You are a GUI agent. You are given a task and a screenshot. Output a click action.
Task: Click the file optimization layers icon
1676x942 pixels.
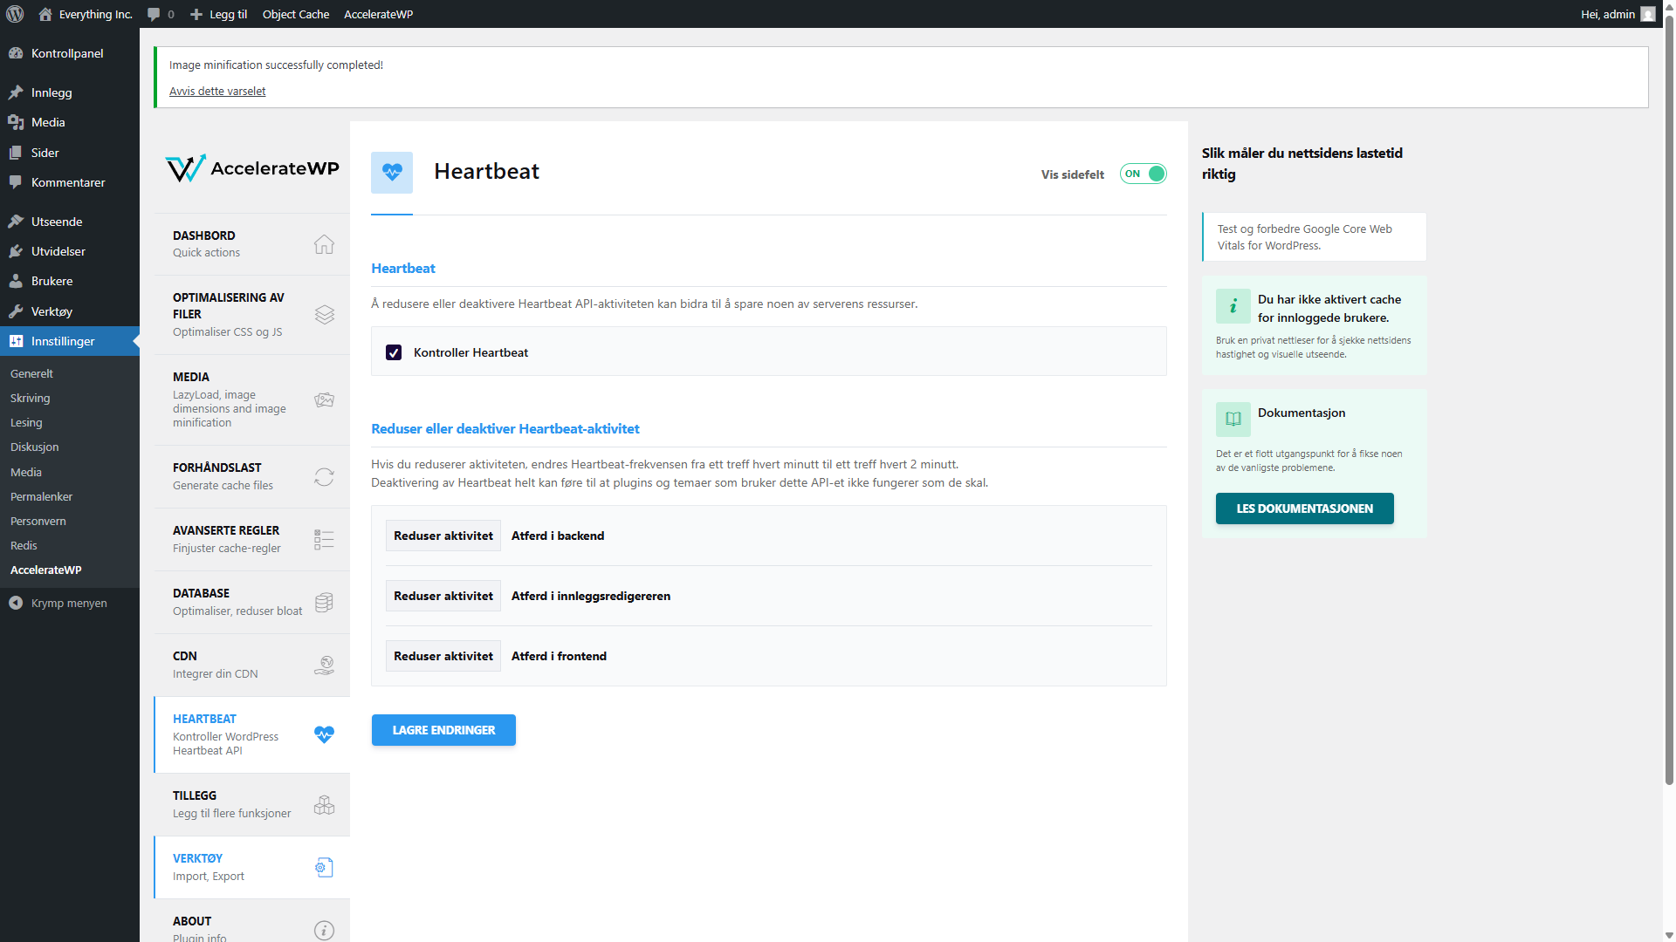[324, 315]
